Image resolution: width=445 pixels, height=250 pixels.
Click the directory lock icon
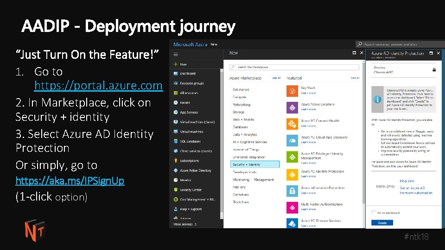pyautogui.click(x=434, y=70)
